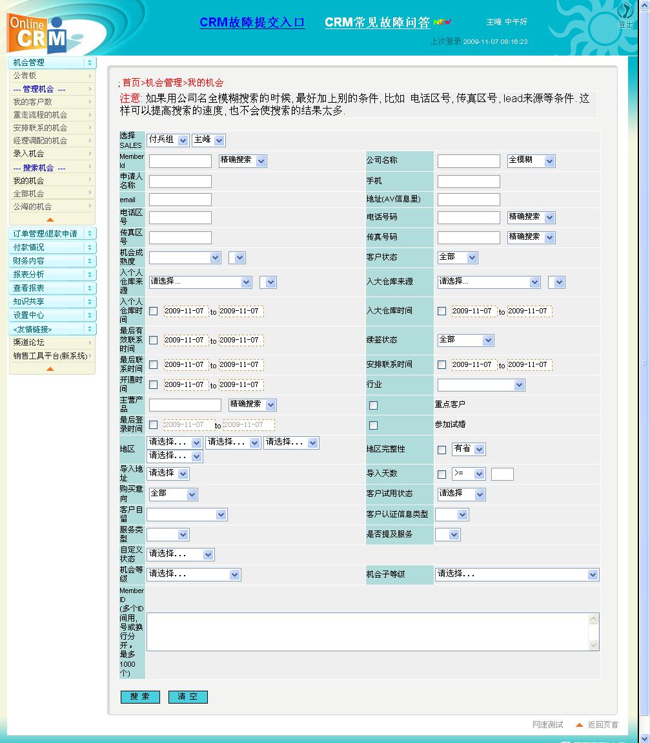Open 我的机会 in the sidebar
650x743 pixels.
[x=28, y=180]
